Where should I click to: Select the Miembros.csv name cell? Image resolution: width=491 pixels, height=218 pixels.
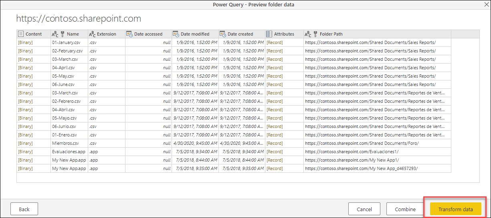(x=69, y=143)
